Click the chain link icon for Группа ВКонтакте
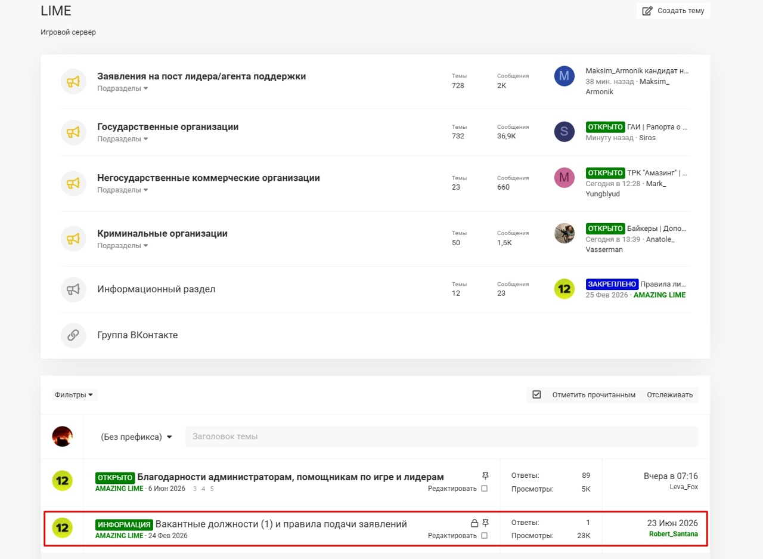This screenshot has height=559, width=763. click(x=73, y=335)
